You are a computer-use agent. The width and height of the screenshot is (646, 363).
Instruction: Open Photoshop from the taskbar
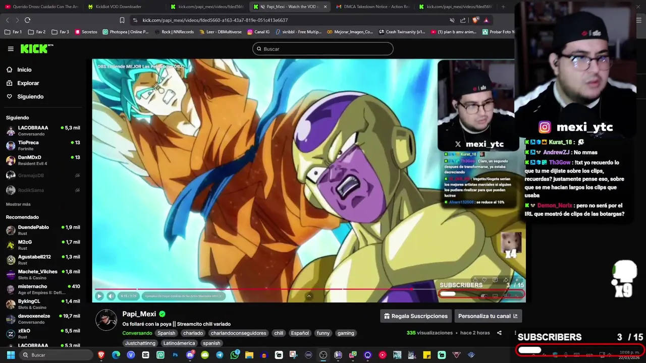(x=175, y=355)
